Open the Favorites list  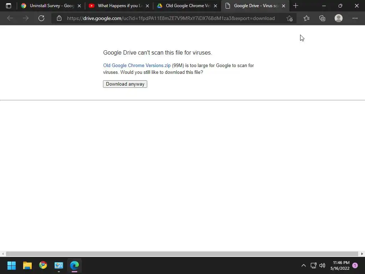[307, 18]
